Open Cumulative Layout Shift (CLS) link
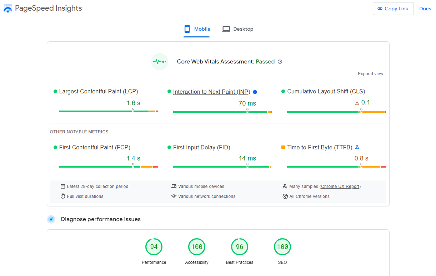 (x=326, y=92)
